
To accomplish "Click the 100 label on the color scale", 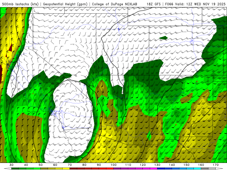I will pyautogui.click(x=114, y=165).
